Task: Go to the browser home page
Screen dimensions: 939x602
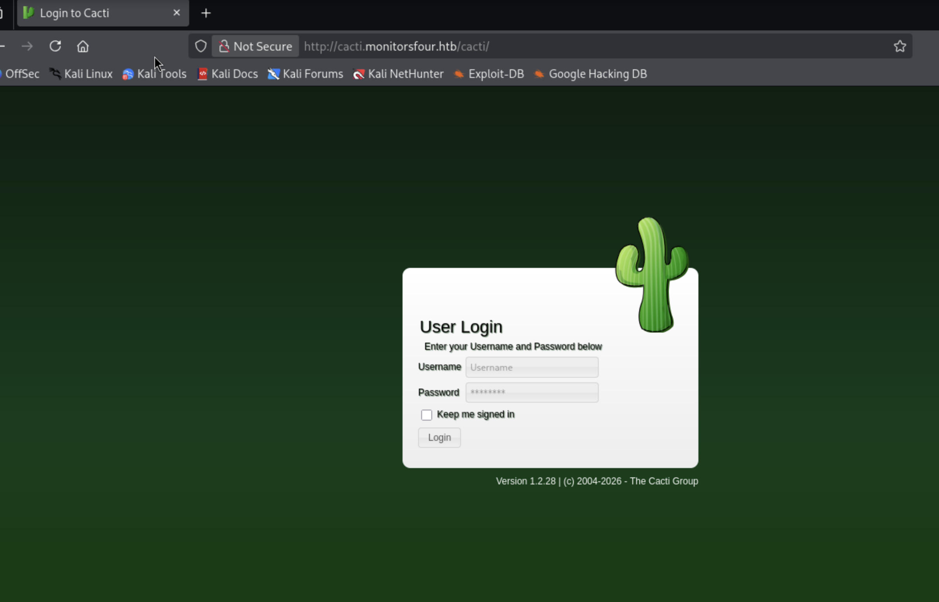Action: tap(83, 46)
